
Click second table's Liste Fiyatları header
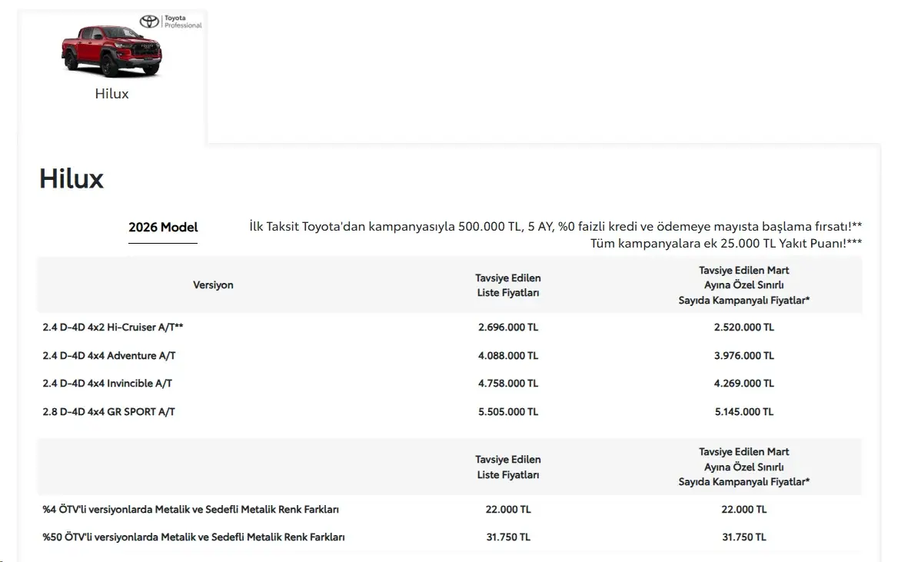pyautogui.click(x=508, y=467)
